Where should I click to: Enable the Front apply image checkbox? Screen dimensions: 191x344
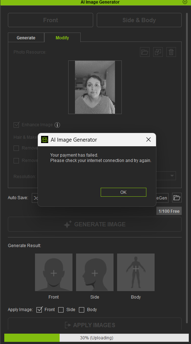tap(39, 310)
